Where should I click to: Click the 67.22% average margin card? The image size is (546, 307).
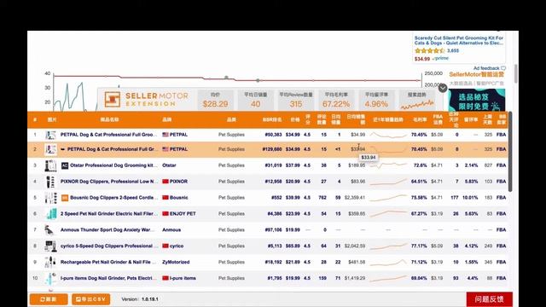pyautogui.click(x=336, y=100)
